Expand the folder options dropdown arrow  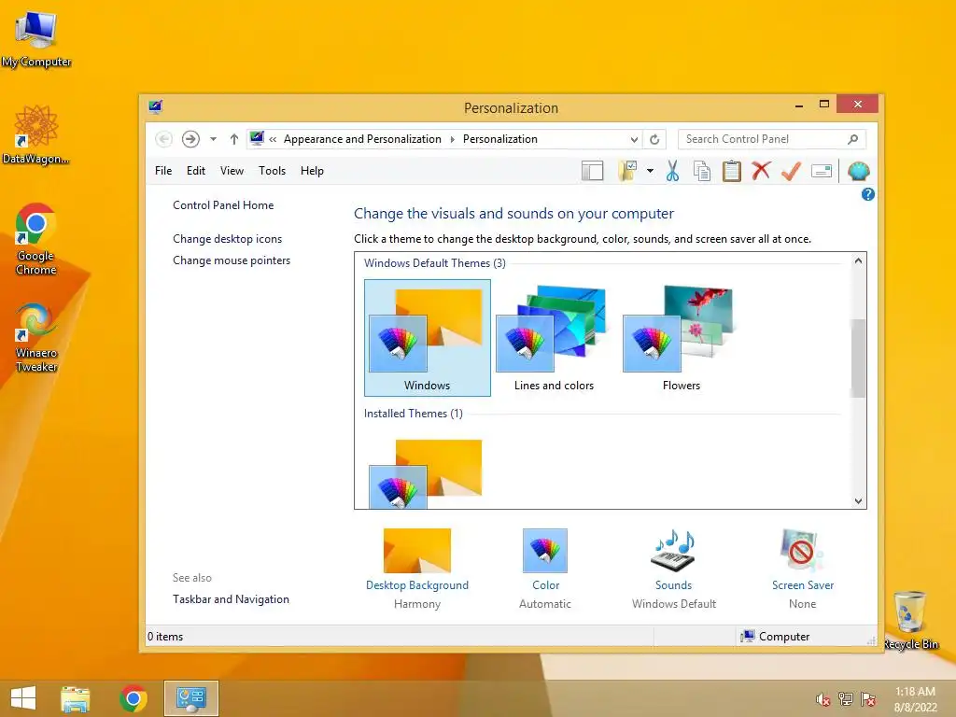pos(650,172)
